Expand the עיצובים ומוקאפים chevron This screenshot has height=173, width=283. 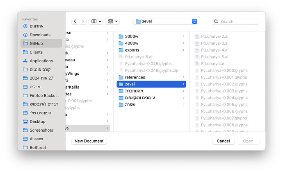pyautogui.click(x=184, y=98)
